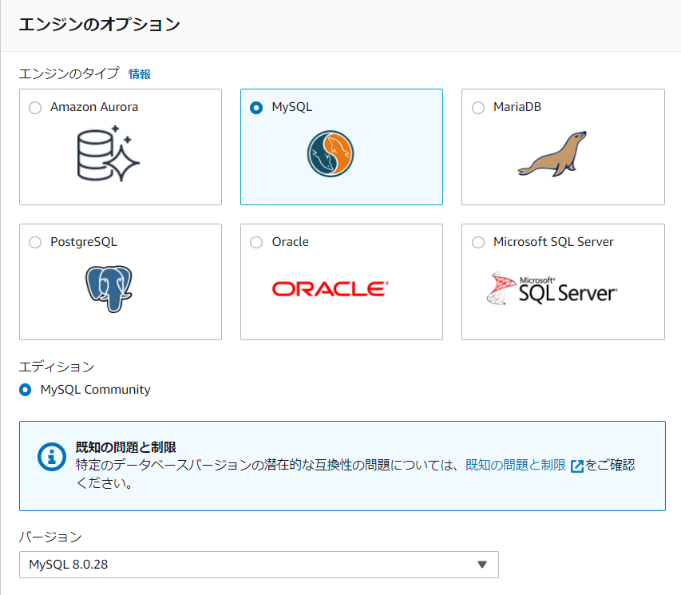Screen dimensions: 681x595
Task: Click the red ORACLE logo
Action: 331,289
